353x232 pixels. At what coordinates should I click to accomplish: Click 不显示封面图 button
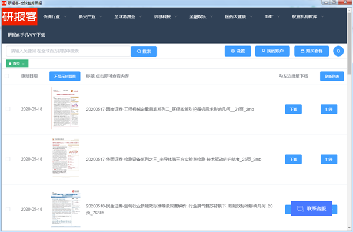tap(65, 77)
